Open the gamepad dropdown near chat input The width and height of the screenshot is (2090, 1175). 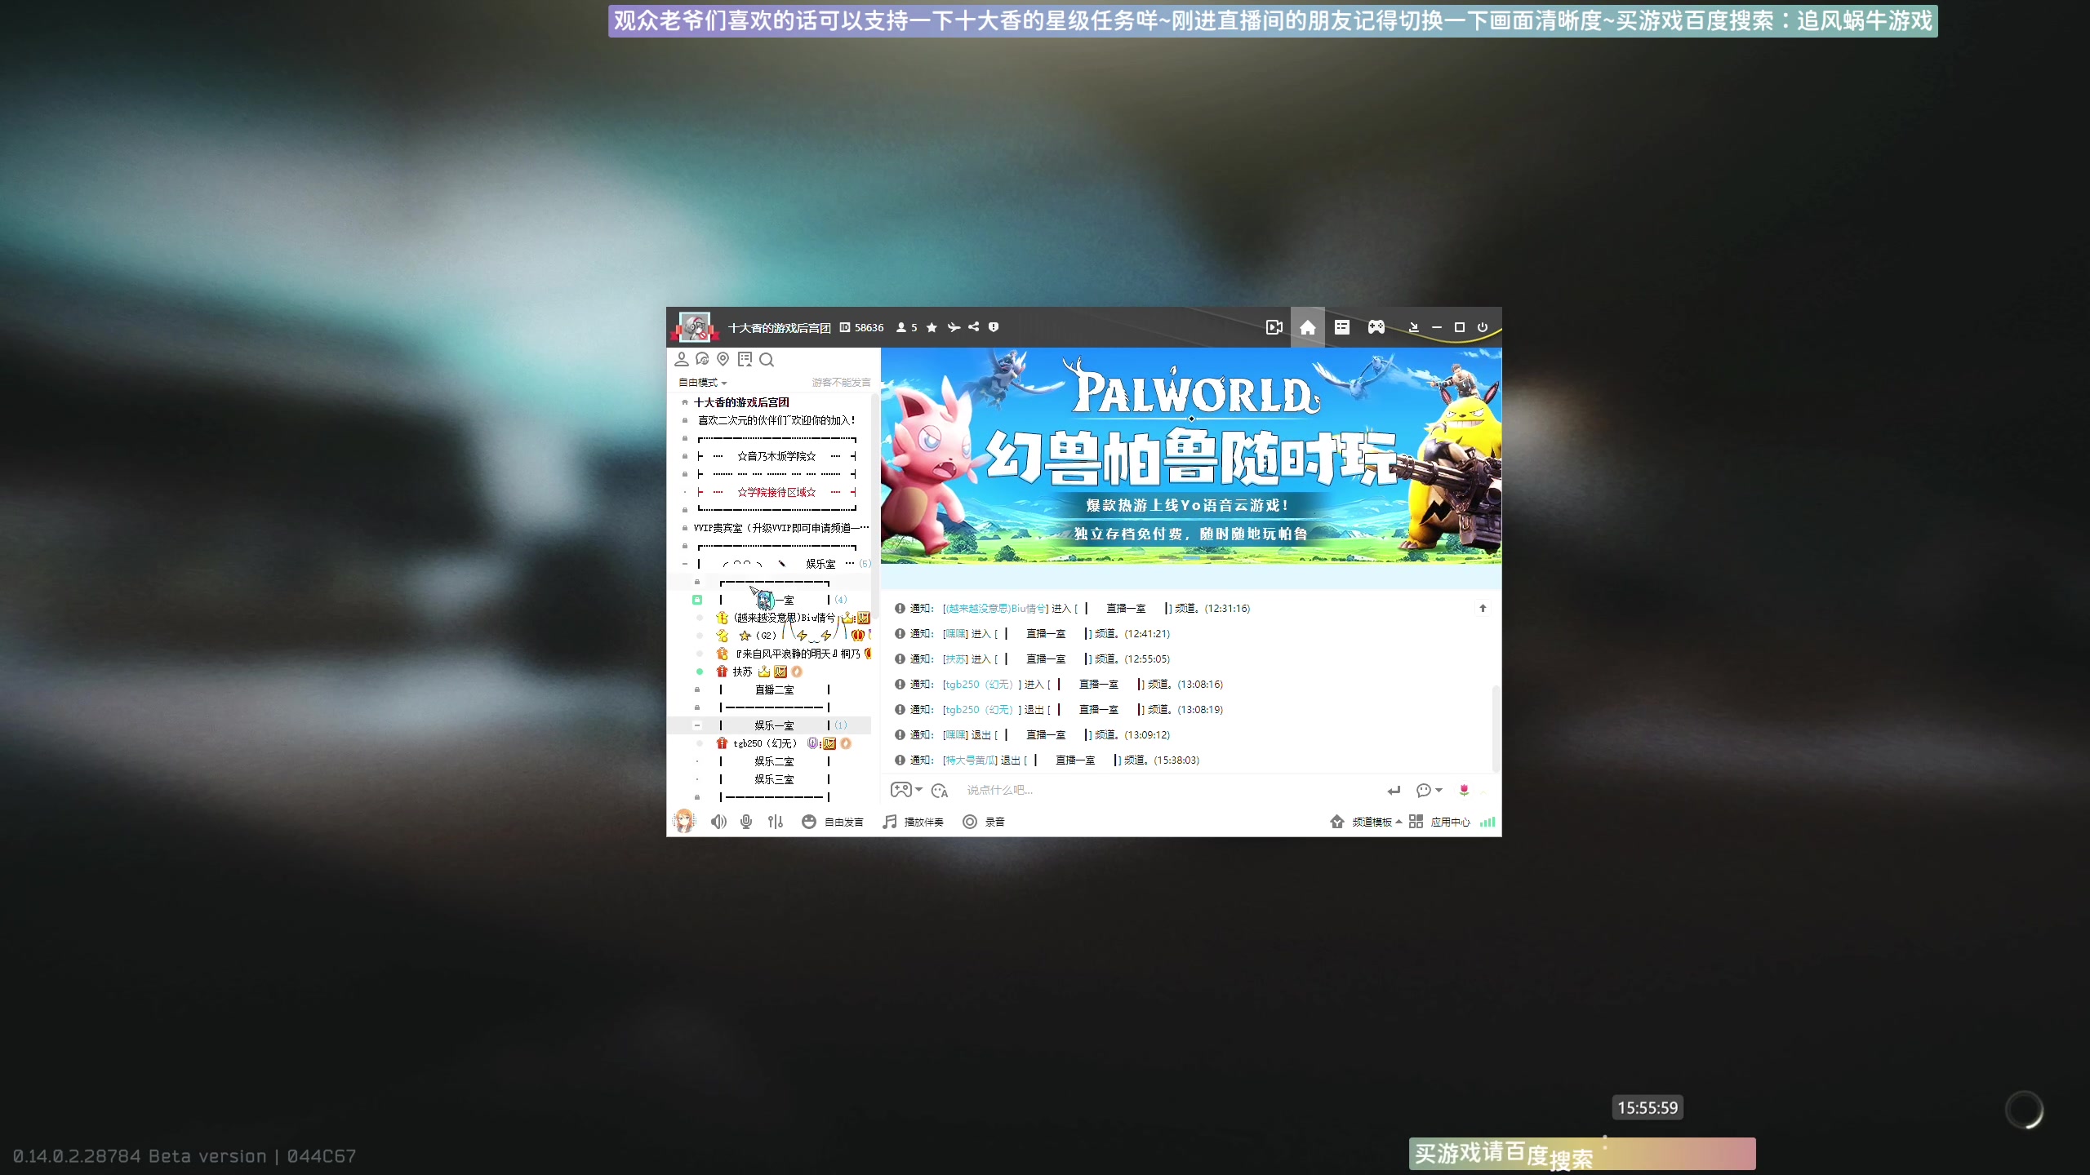click(906, 790)
